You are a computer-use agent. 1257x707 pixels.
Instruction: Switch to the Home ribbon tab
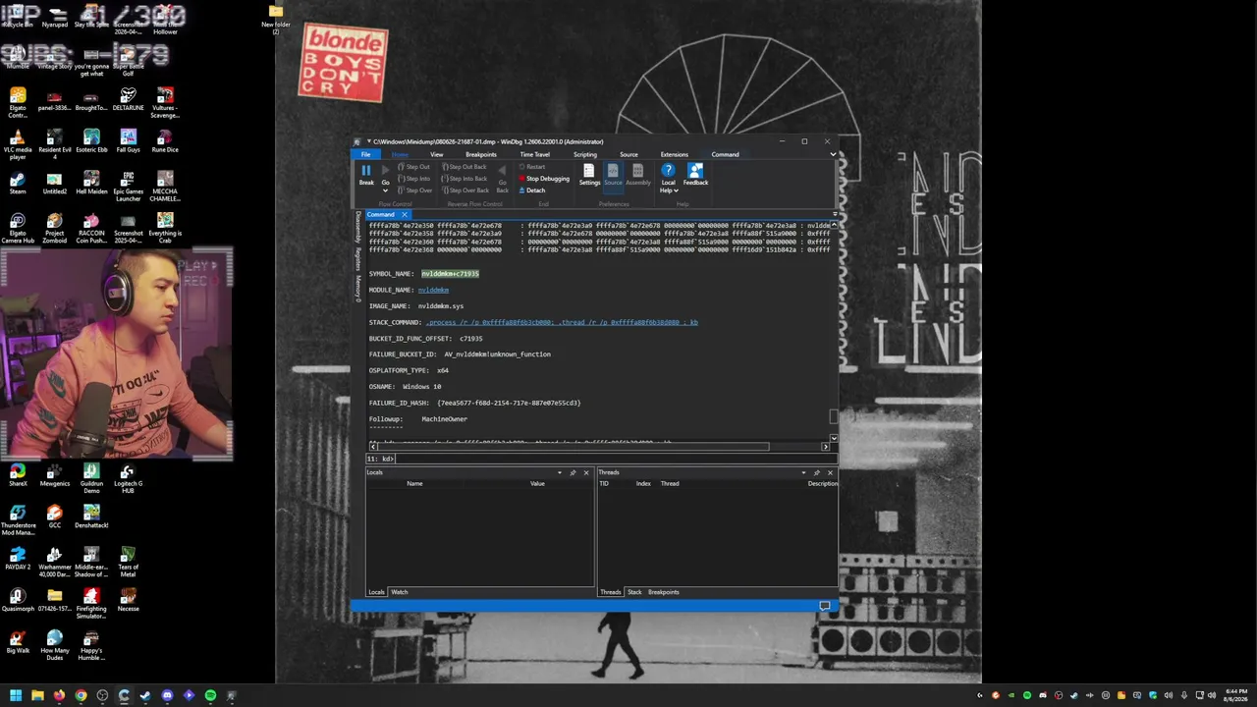(x=400, y=154)
